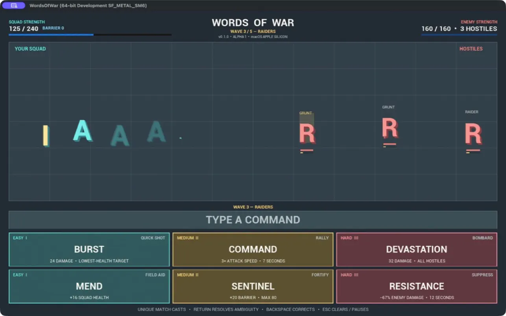Click the RAIDER R enemy unit
Screen dimensions: 506x316
click(473, 134)
